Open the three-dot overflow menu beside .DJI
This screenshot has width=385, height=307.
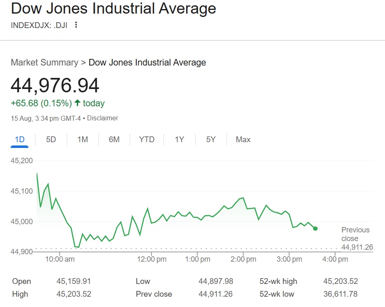coord(76,25)
